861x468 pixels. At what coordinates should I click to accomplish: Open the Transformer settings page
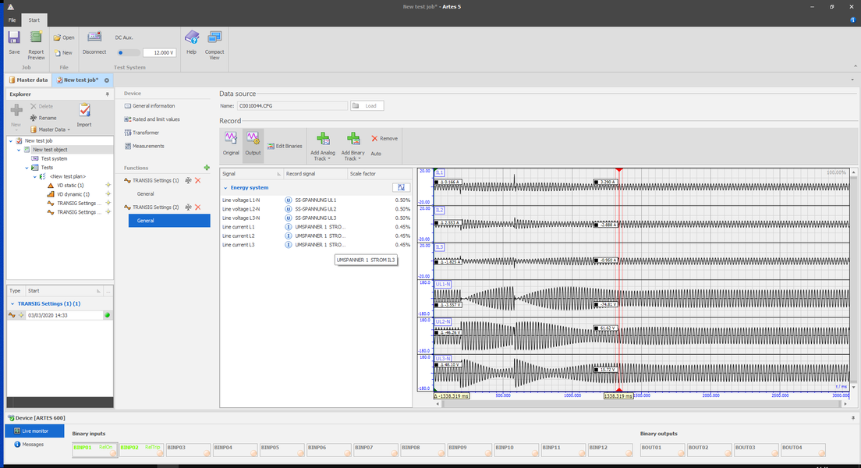tap(142, 133)
